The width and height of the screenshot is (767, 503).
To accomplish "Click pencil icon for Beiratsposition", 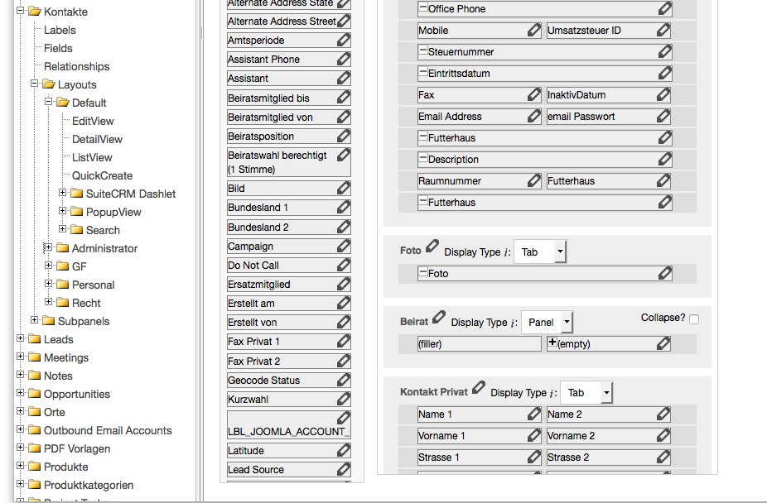I will [344, 136].
